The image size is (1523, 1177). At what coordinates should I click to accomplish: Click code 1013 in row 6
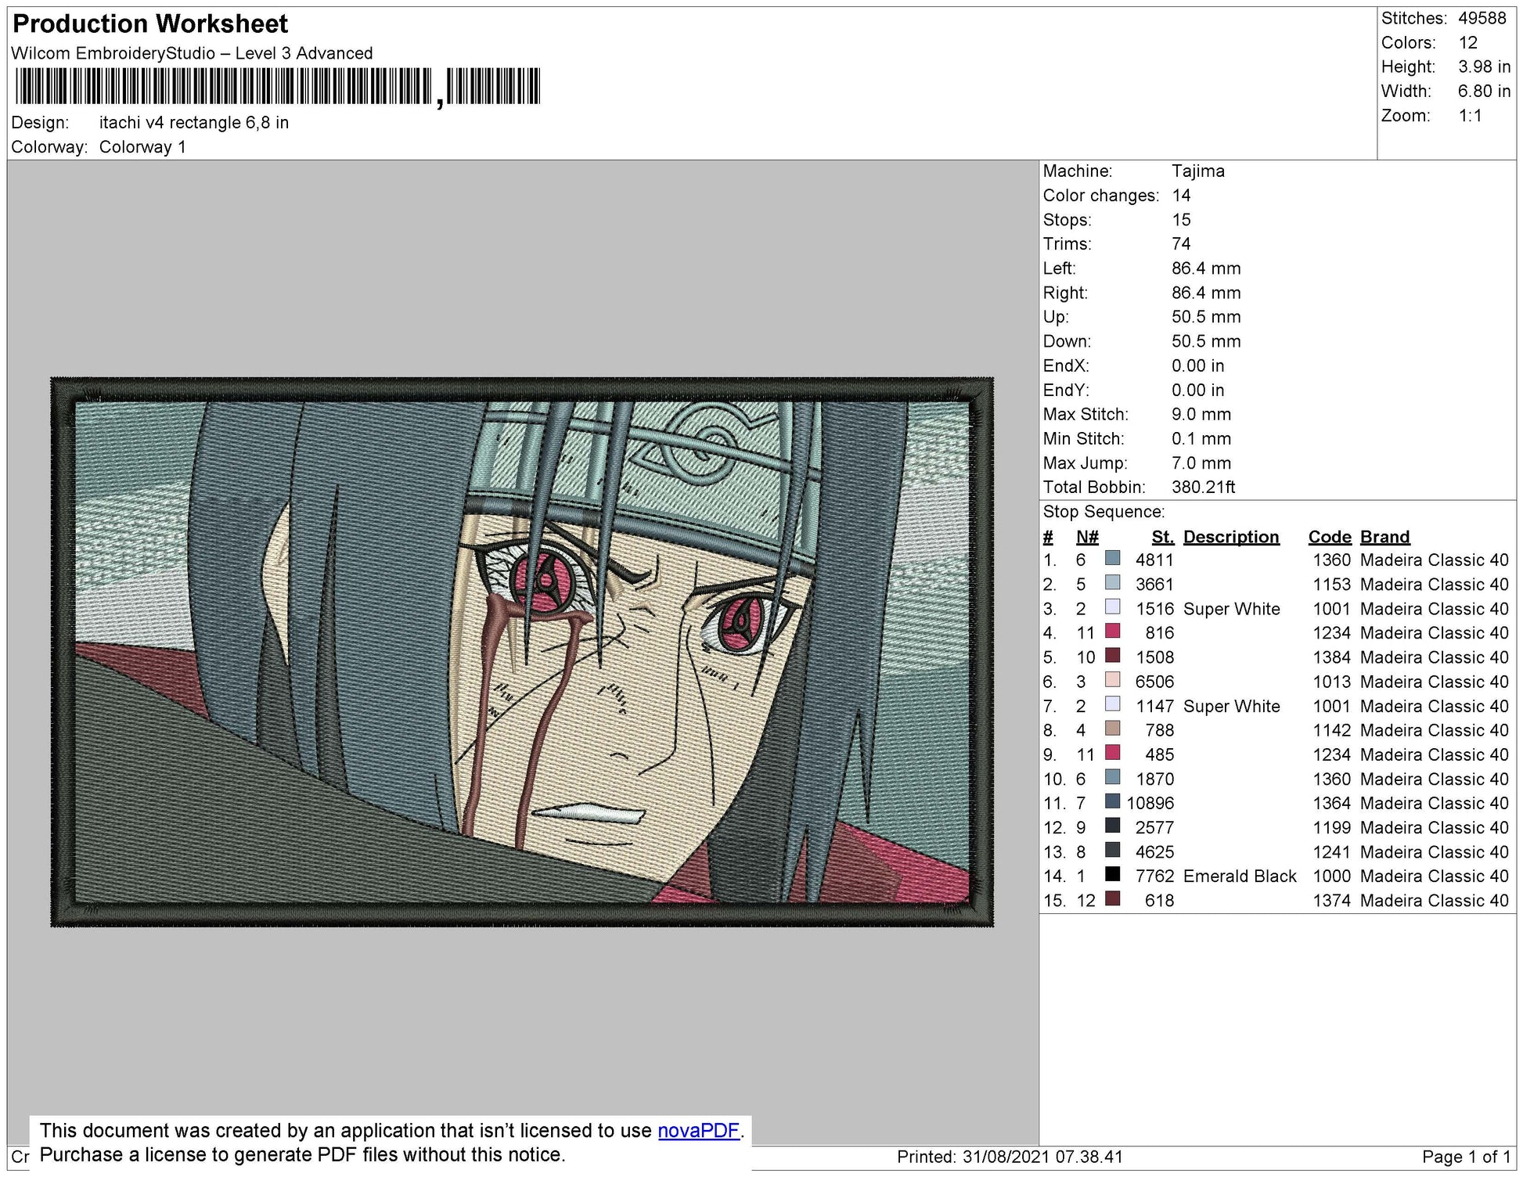click(x=1332, y=682)
